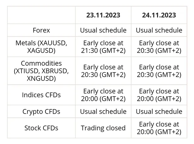Screen dimensions: 194x144
Task: Click Crypto CFDs Usual schedule on 23.11.2023
Action: pos(103,112)
